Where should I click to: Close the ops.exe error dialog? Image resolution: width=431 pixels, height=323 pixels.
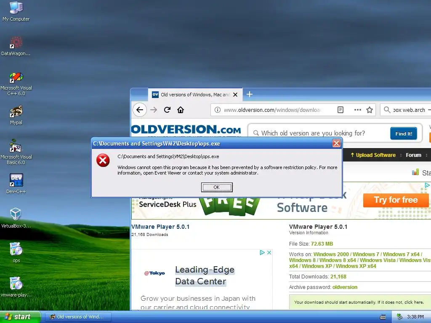tap(336, 143)
